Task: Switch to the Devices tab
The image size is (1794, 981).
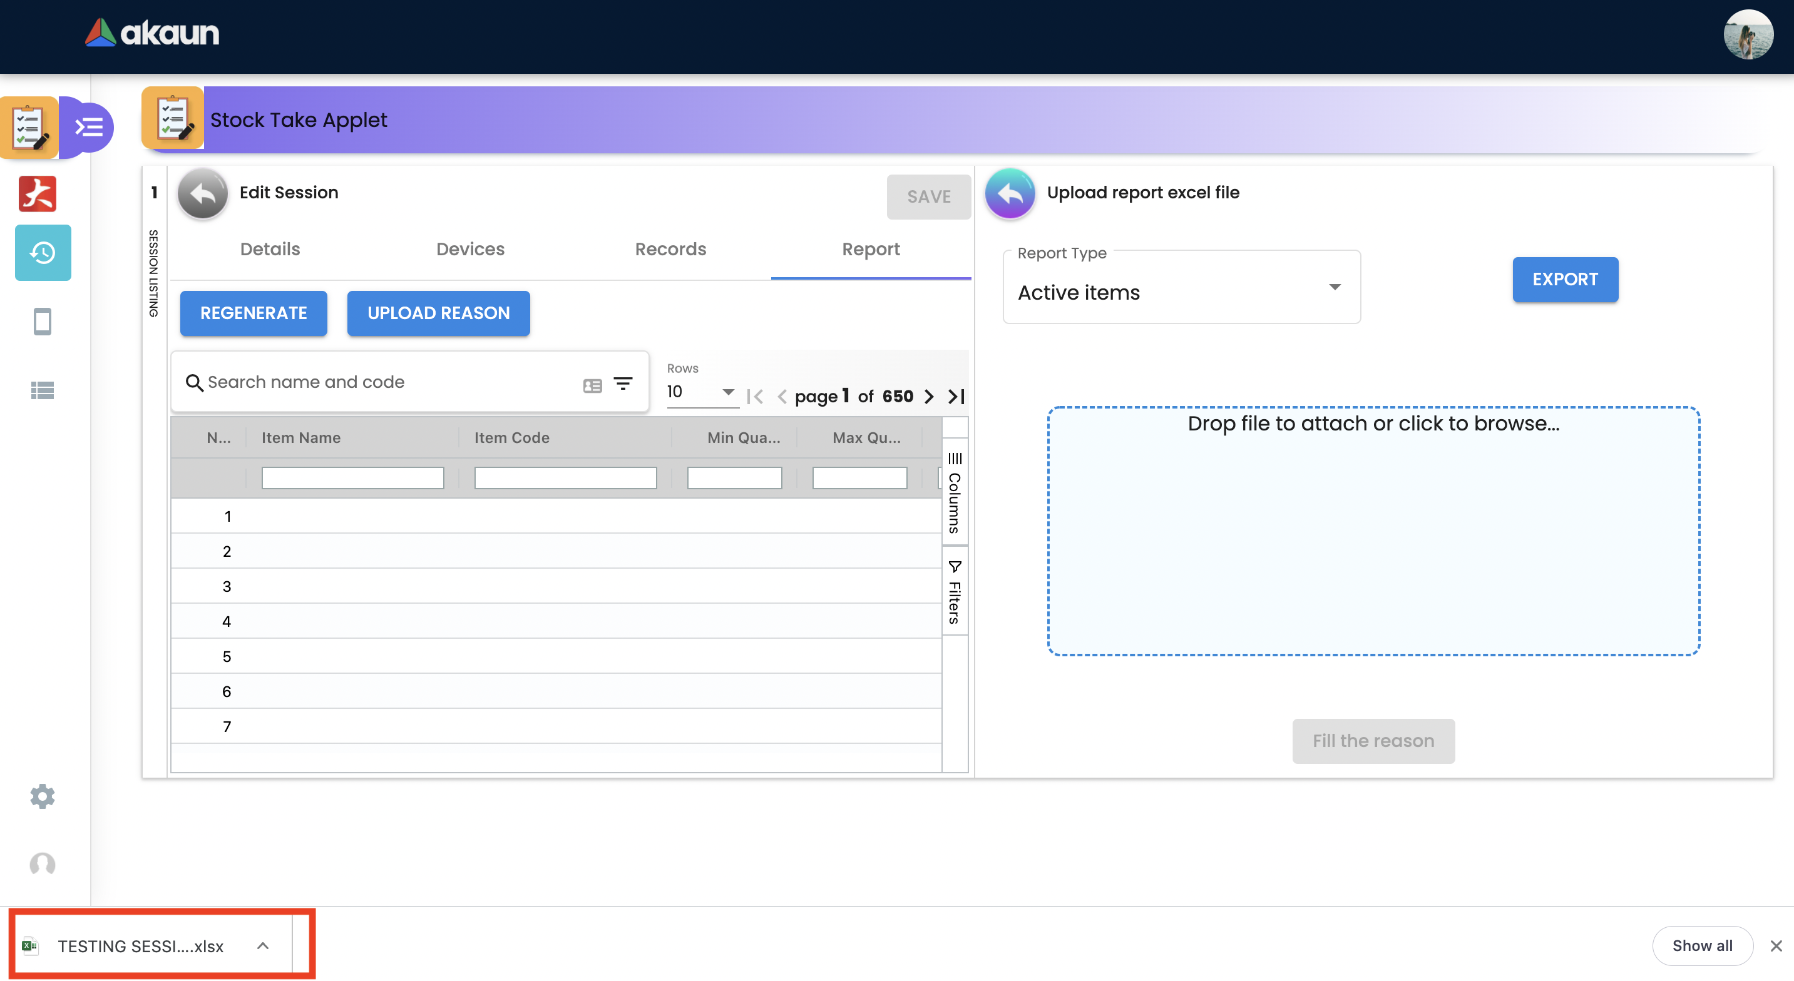Action: click(470, 249)
